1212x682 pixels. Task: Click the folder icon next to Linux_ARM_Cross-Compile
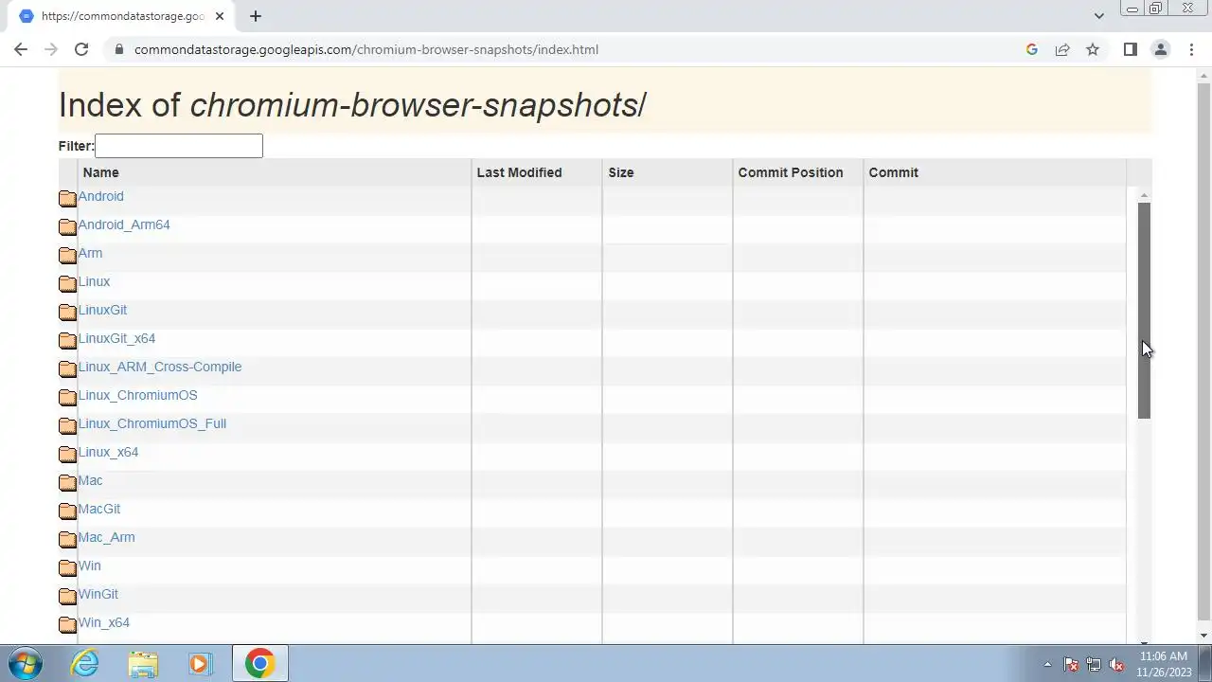[x=67, y=368]
